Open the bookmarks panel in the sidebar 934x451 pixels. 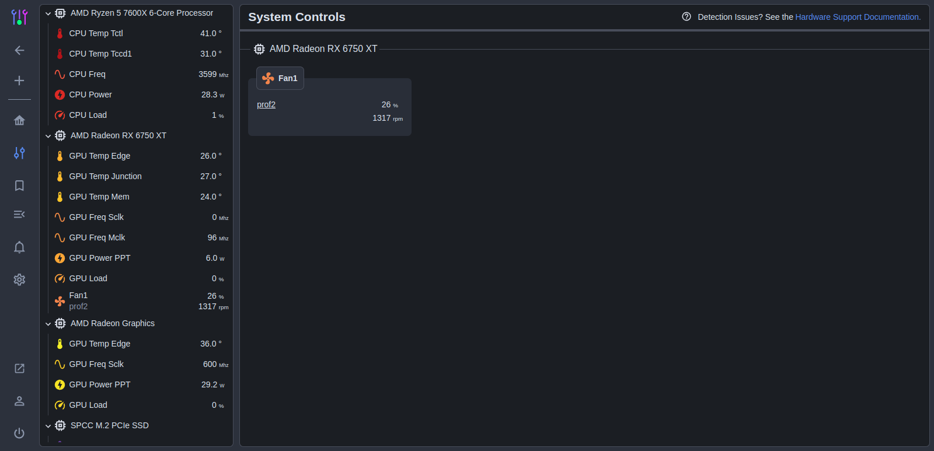(x=19, y=186)
